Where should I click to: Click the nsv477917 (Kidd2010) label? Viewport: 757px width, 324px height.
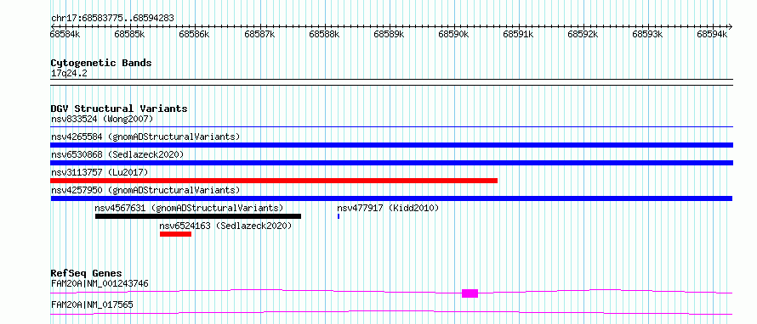pos(388,208)
